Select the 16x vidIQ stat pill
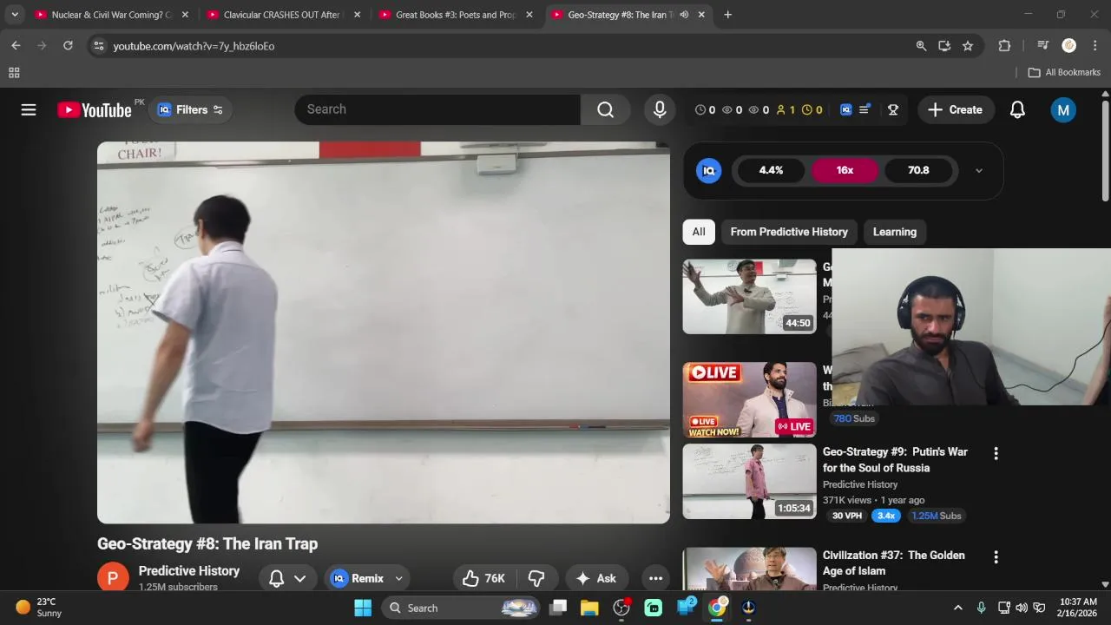The width and height of the screenshot is (1111, 625). (x=845, y=170)
